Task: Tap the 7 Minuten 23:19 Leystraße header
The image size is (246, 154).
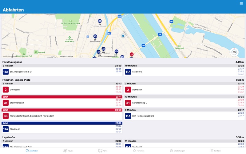Action: [x=62, y=141]
